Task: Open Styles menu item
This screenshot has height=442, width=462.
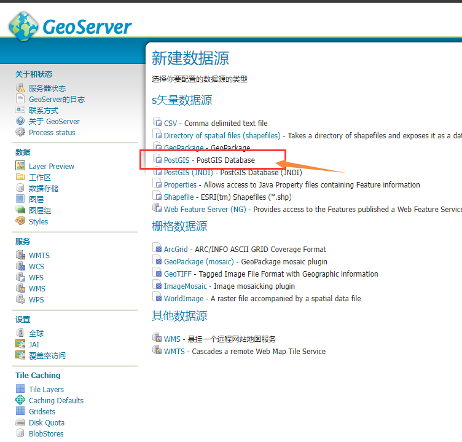Action: click(38, 222)
